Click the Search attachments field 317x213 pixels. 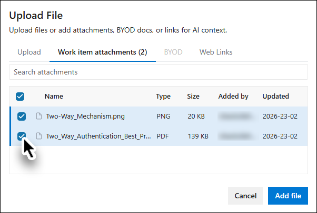click(158, 72)
